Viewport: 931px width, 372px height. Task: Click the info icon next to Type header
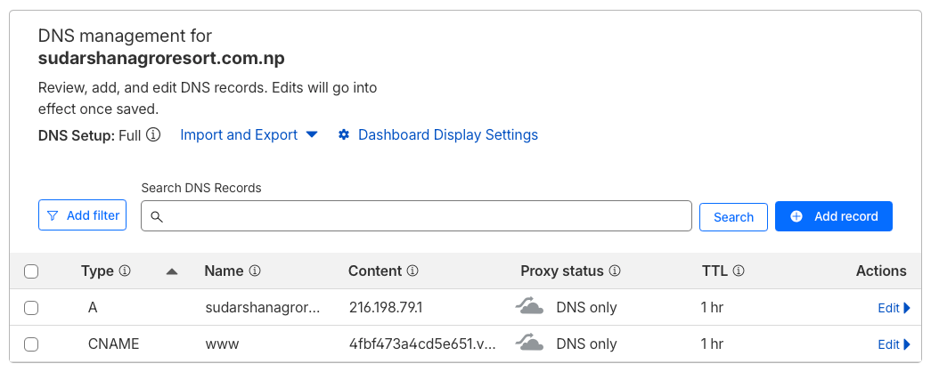[126, 271]
